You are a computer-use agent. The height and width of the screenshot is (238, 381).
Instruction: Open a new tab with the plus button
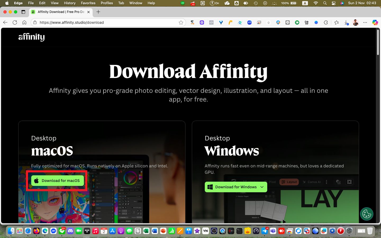tap(98, 12)
